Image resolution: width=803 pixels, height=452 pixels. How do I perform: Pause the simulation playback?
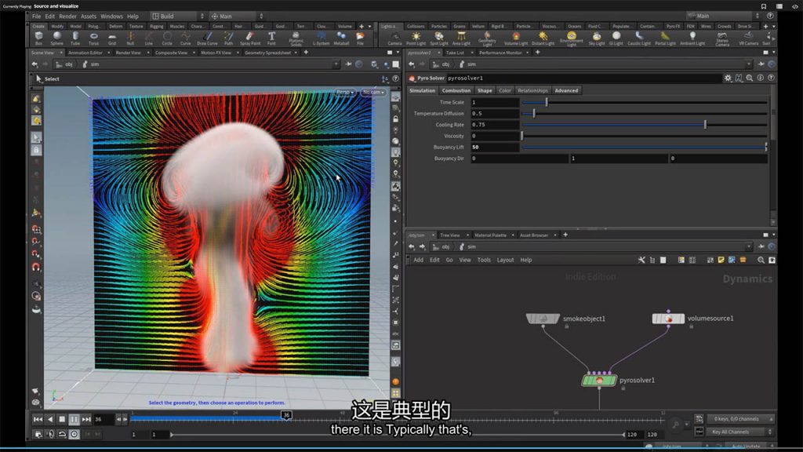(74, 419)
